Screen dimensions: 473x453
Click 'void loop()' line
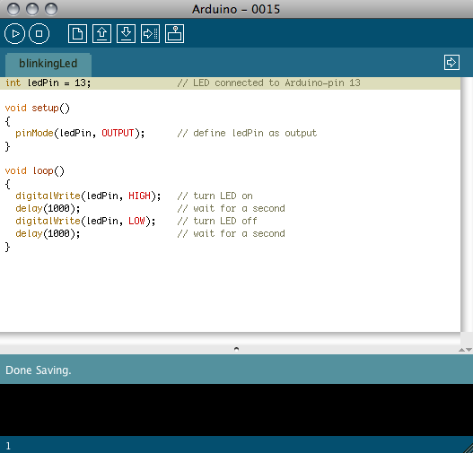click(x=34, y=171)
